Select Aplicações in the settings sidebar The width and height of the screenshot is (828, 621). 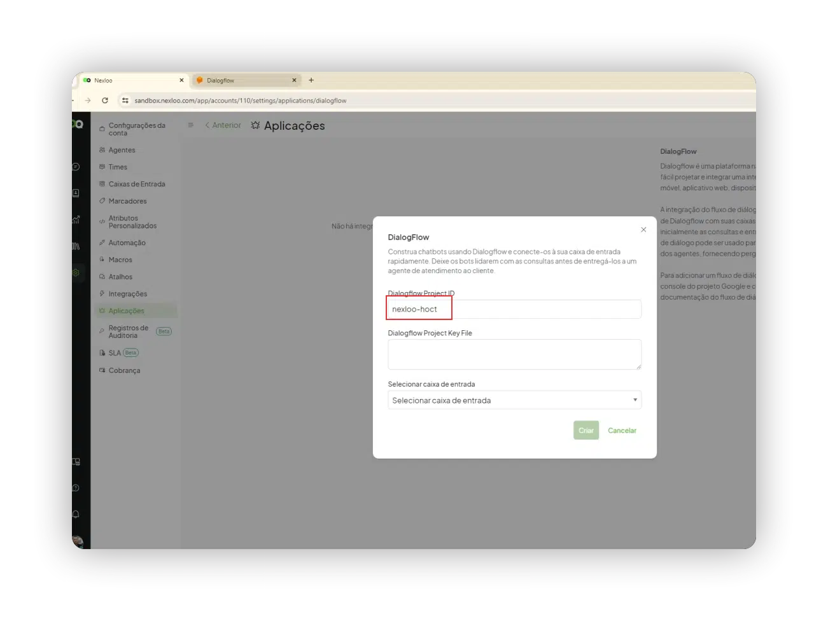coord(136,311)
